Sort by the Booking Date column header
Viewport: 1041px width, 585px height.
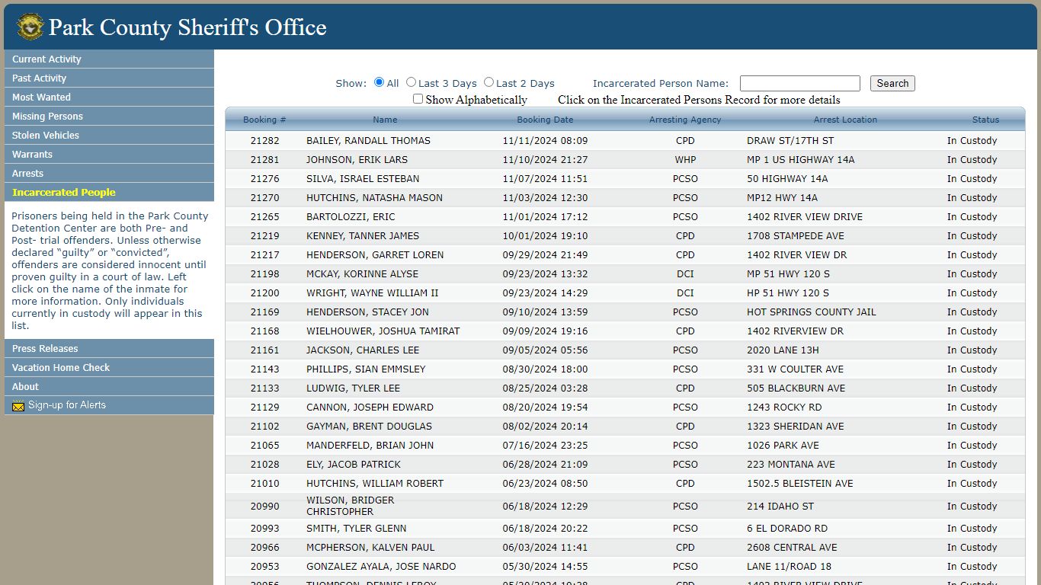tap(545, 120)
